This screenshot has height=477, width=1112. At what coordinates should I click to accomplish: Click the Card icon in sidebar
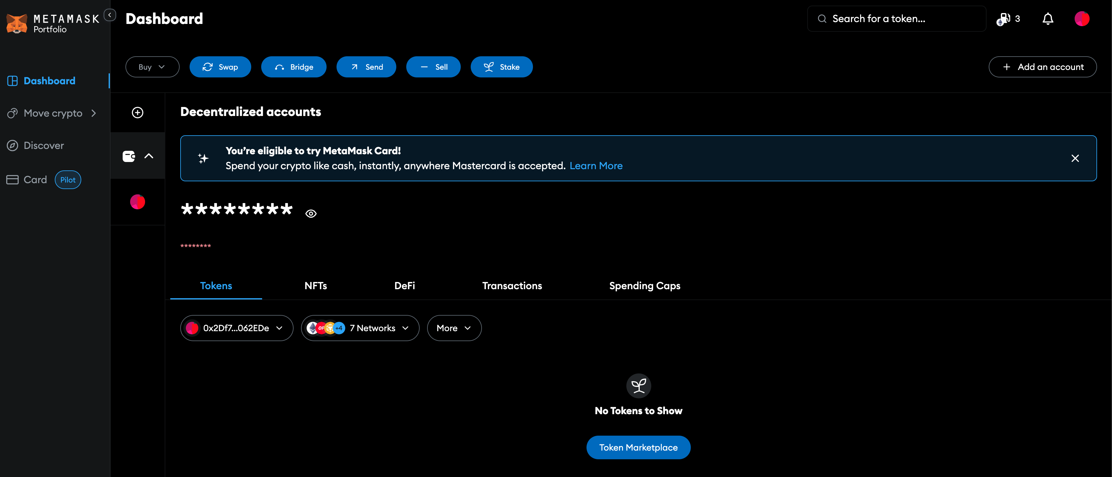click(12, 180)
